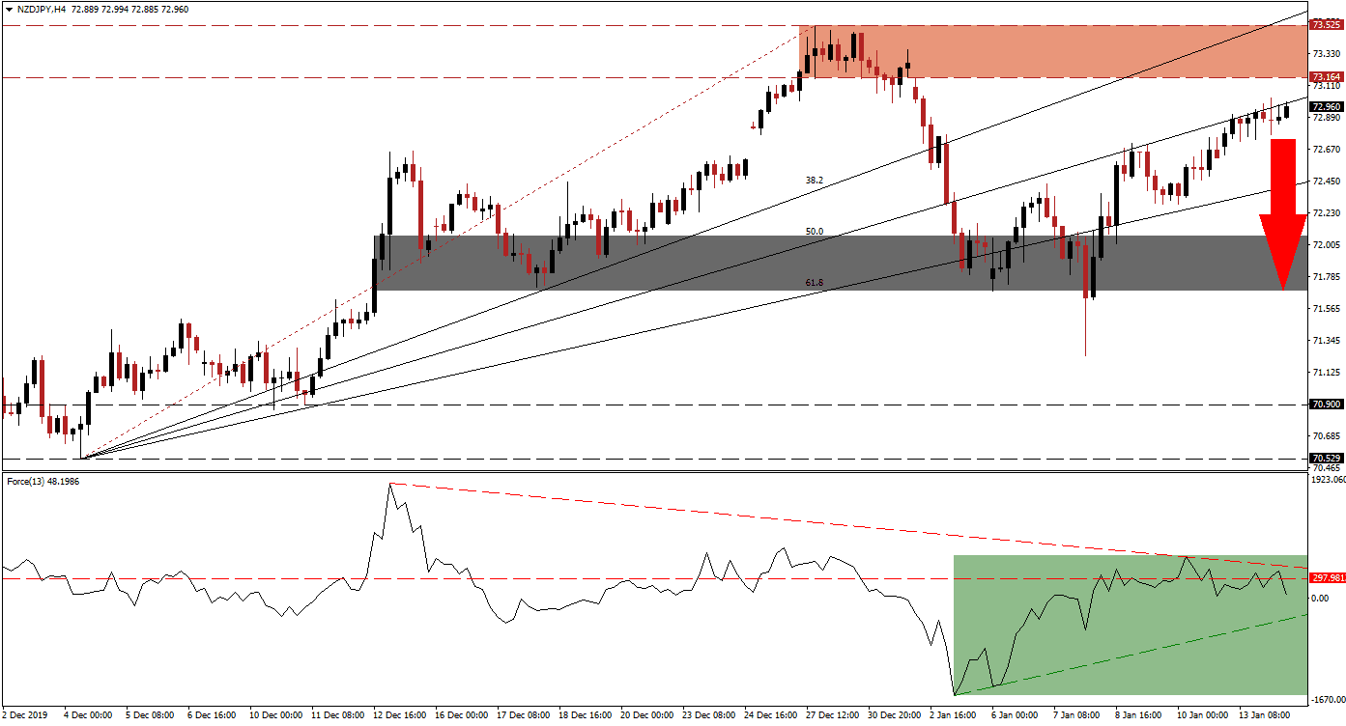Click the 27 Dec 12:00 time label

point(834,715)
